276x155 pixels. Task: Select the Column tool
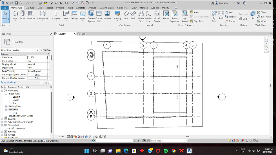point(56,15)
